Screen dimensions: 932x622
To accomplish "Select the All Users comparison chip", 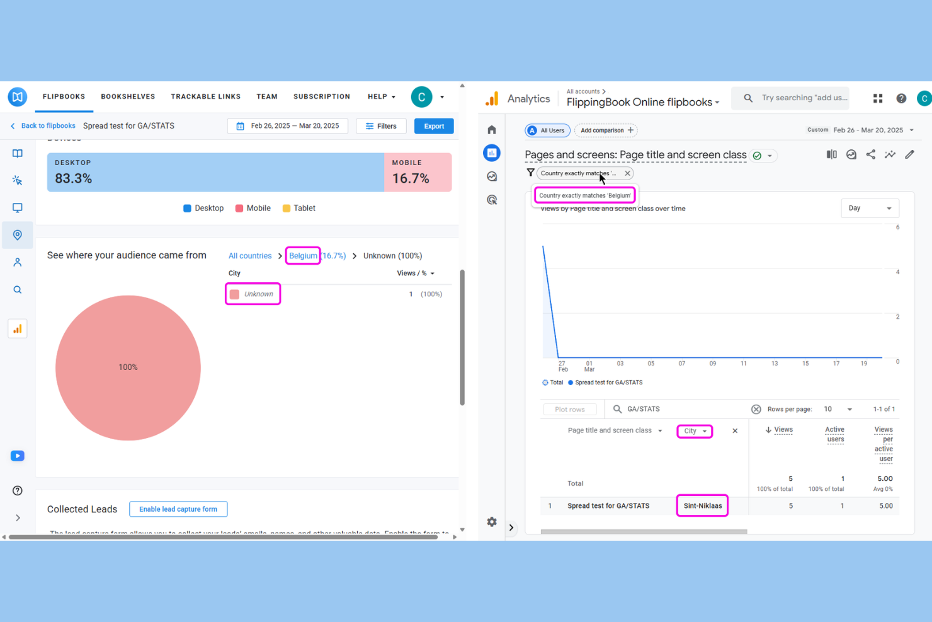I will click(x=547, y=130).
